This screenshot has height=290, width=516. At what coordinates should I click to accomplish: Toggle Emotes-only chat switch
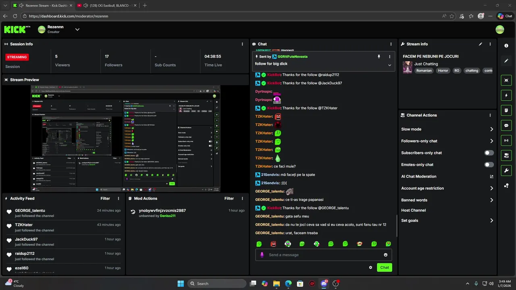(489, 164)
